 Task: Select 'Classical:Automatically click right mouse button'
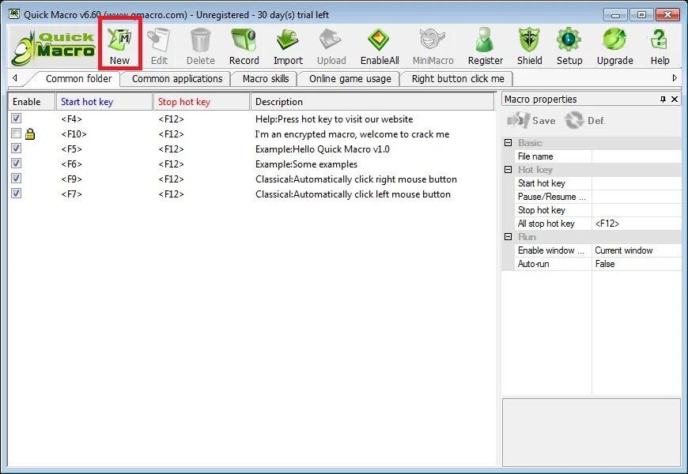tap(356, 179)
